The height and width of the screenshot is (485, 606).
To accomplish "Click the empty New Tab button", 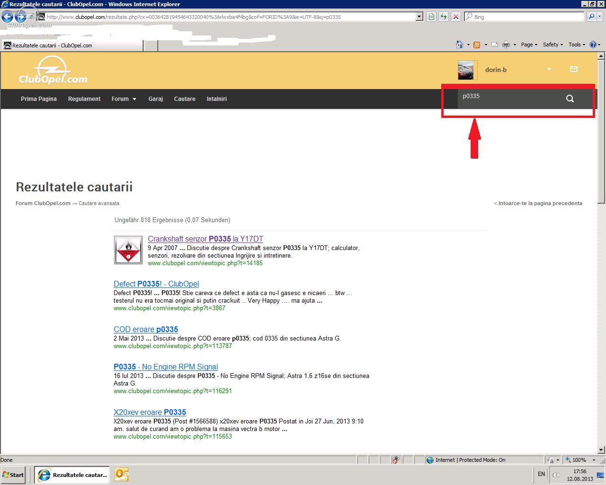I will (150, 45).
